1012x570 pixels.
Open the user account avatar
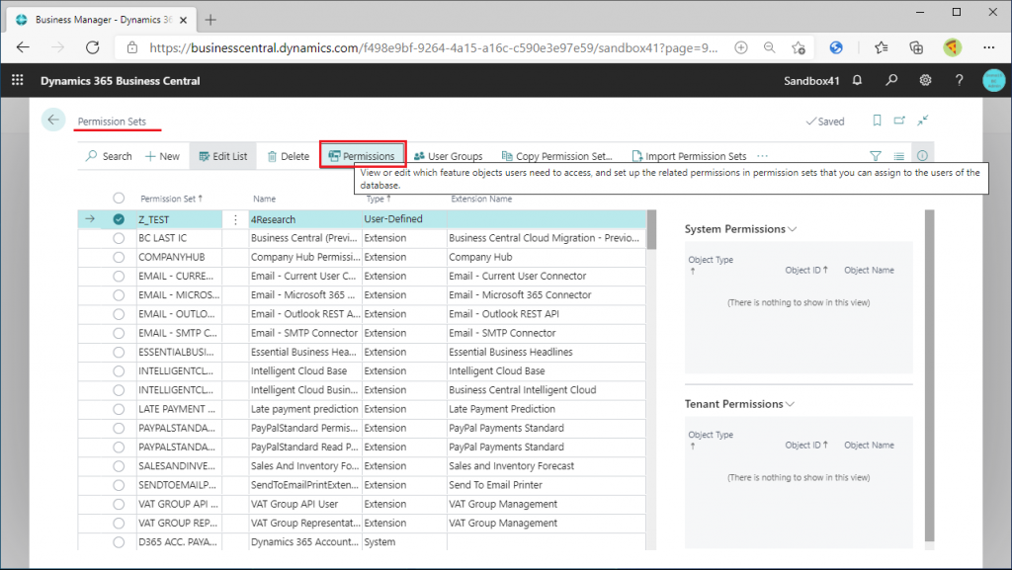[993, 81]
